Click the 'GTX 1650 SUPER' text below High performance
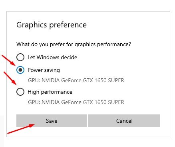175x147 pixels. 103,102
